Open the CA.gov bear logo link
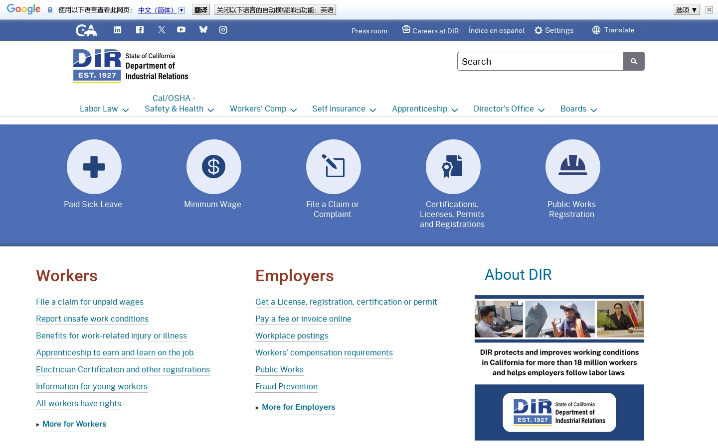The height and width of the screenshot is (448, 718). click(x=86, y=30)
